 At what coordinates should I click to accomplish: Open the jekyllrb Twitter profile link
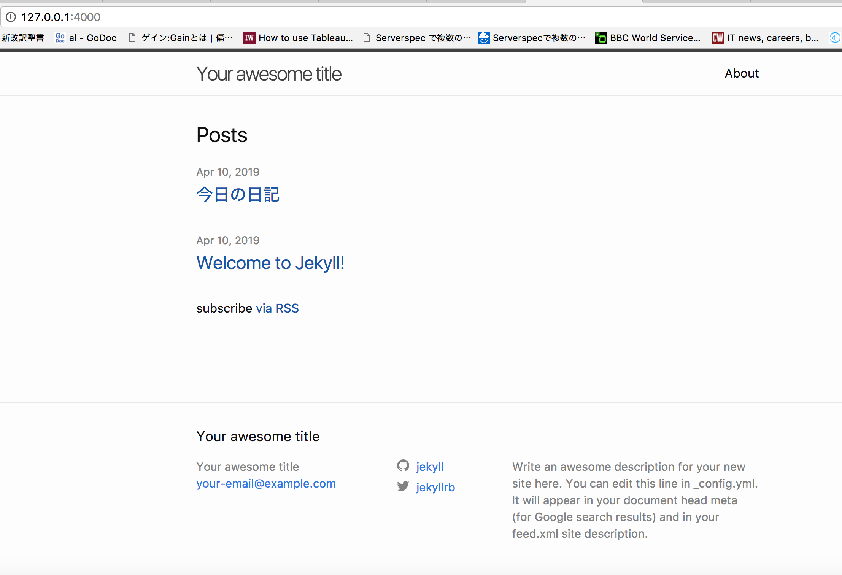(x=435, y=487)
